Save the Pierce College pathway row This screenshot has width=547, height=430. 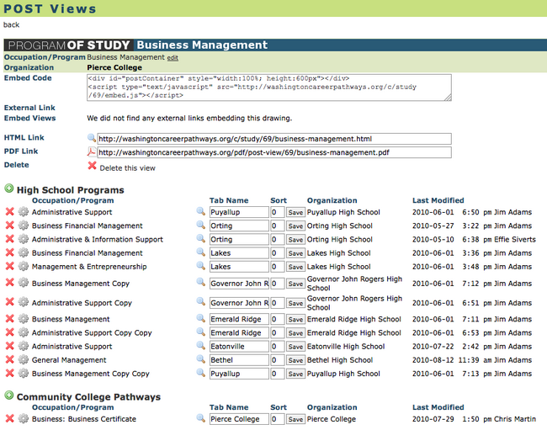[295, 419]
